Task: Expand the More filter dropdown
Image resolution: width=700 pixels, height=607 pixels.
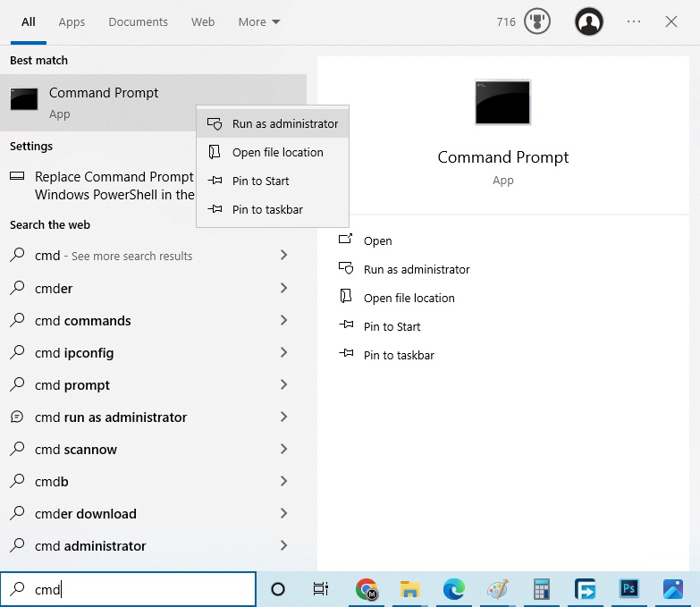Action: [x=259, y=21]
